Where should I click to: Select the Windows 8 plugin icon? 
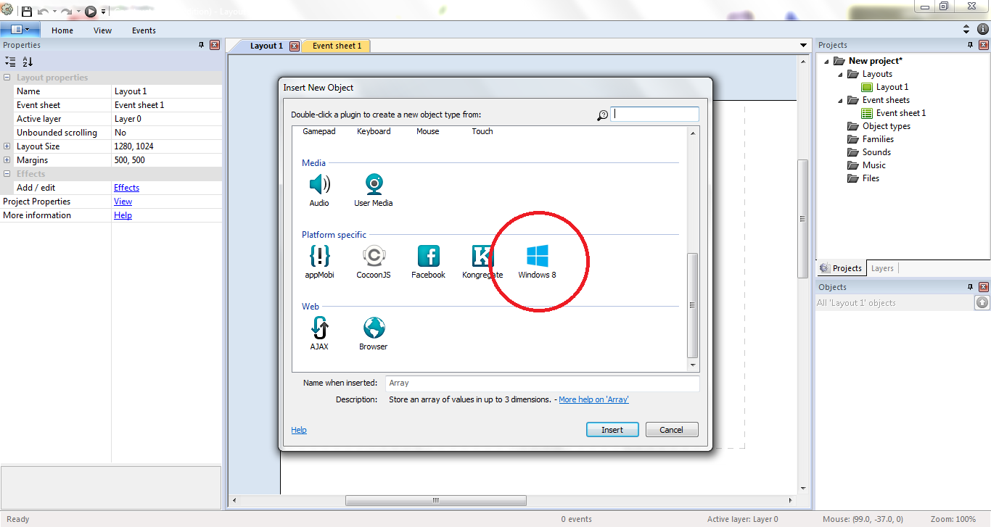point(537,257)
